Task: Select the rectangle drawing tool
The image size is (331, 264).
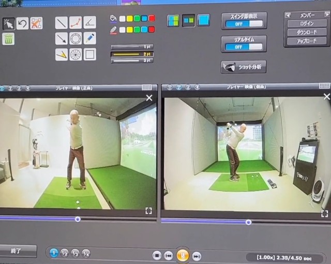Action: coord(89,54)
